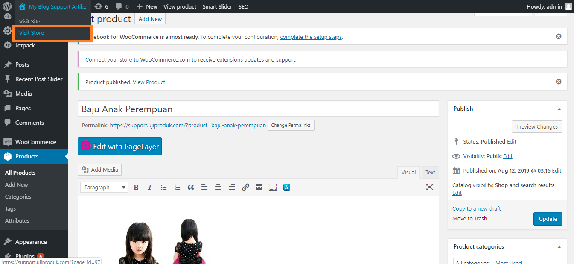
Task: Toggle the toolbar kitchen sink
Action: 273,187
